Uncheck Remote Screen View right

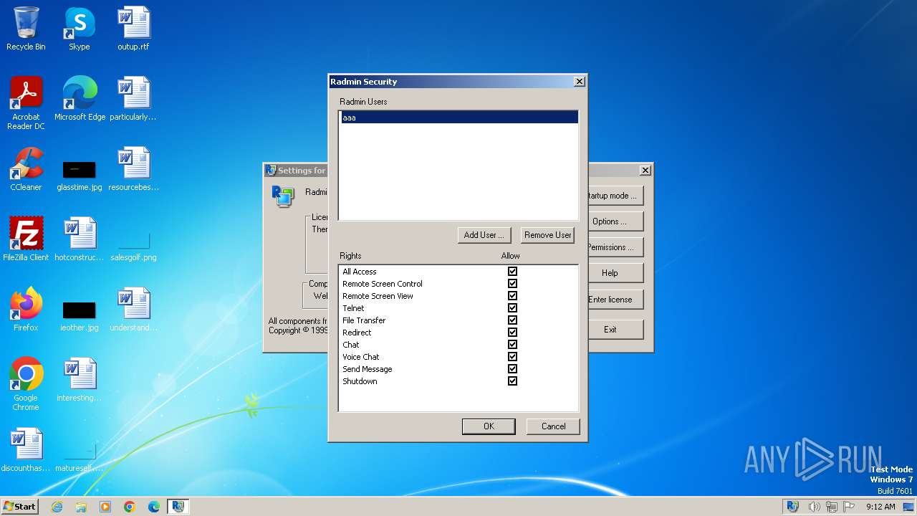tap(512, 296)
